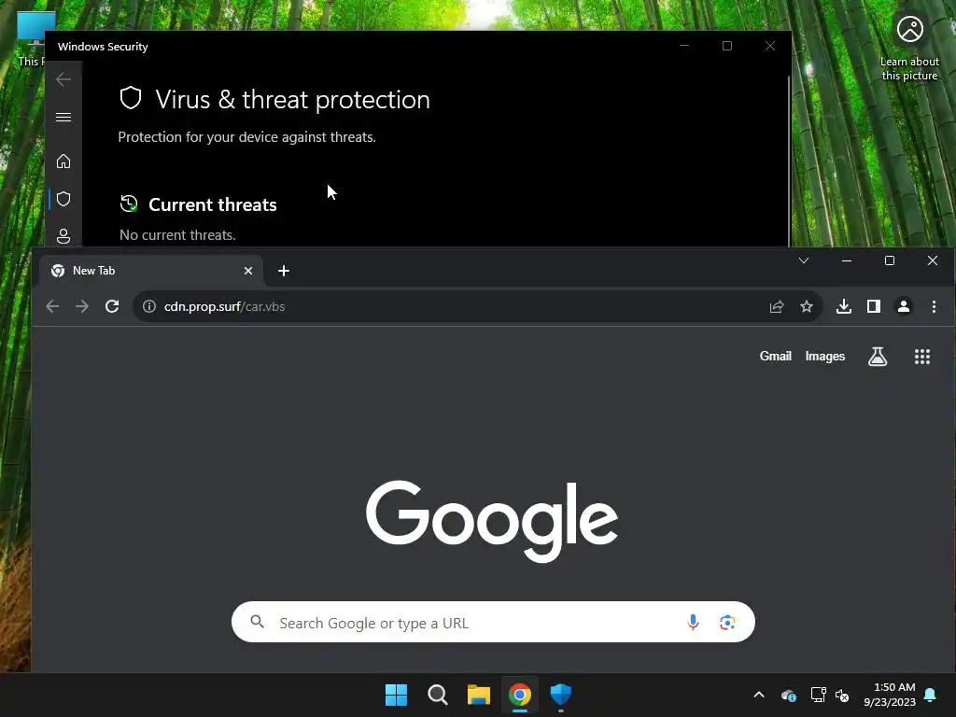The height and width of the screenshot is (717, 956).
Task: Go back in Windows Security
Action: (63, 79)
